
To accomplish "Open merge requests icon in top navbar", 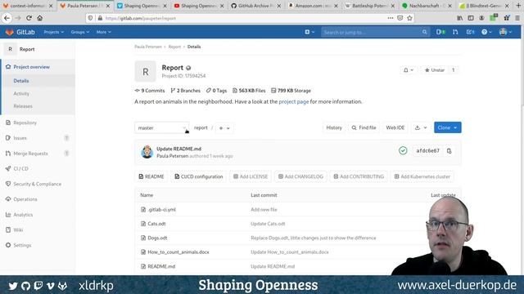I will tap(455, 32).
